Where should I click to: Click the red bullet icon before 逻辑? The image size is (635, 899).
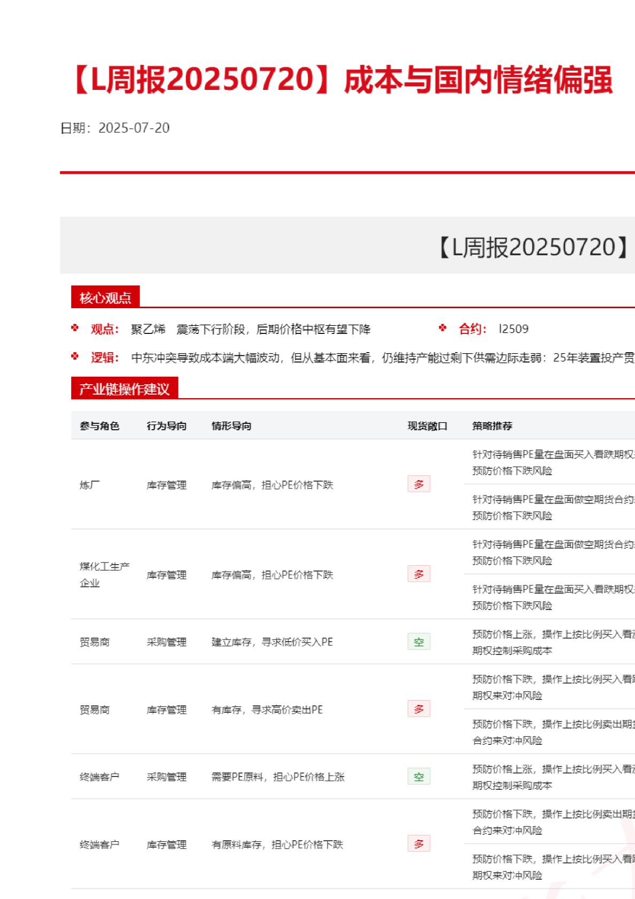[x=75, y=356]
